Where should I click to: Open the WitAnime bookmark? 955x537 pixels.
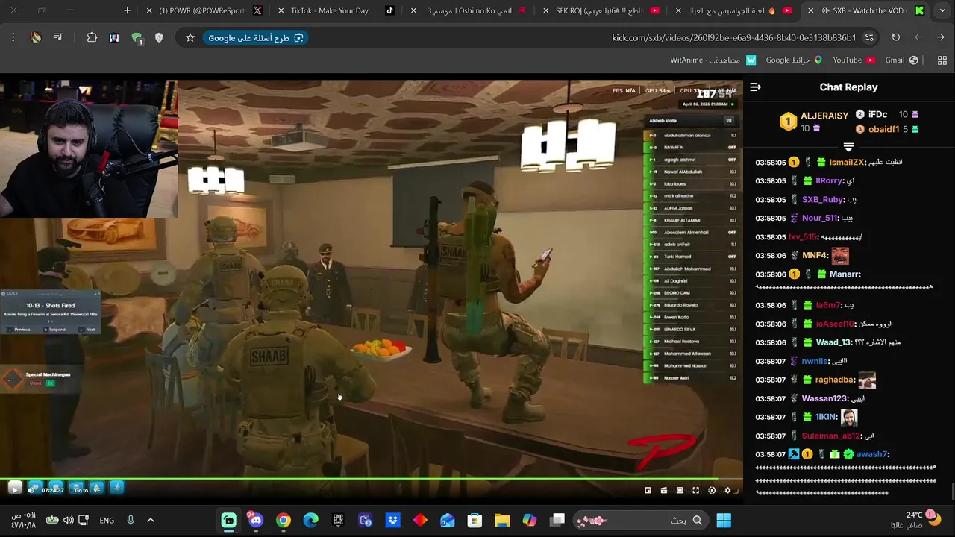[713, 60]
